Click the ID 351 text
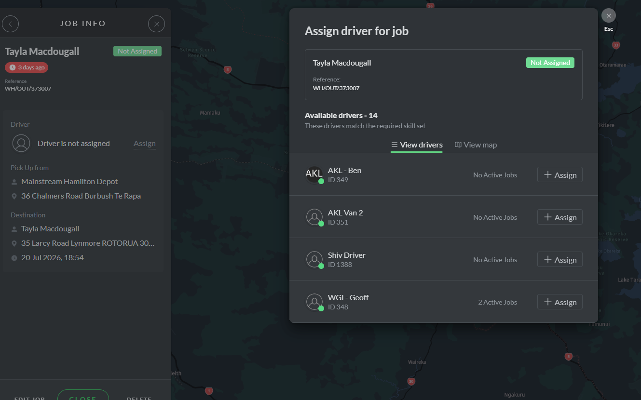 338,222
